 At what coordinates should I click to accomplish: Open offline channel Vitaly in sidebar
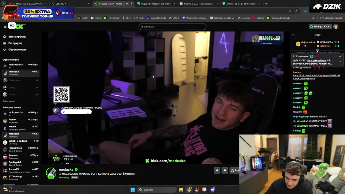point(20,88)
